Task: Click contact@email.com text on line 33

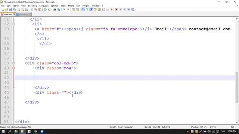Action: 209,29
